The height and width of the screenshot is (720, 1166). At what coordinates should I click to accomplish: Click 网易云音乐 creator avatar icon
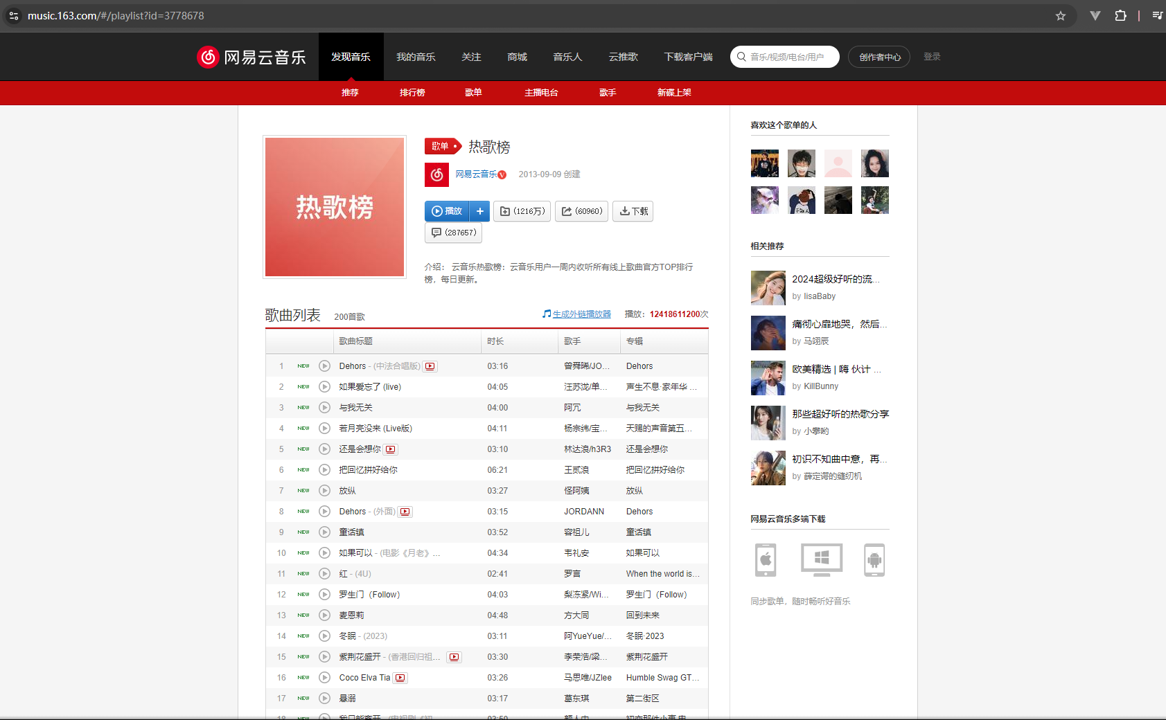pyautogui.click(x=436, y=174)
